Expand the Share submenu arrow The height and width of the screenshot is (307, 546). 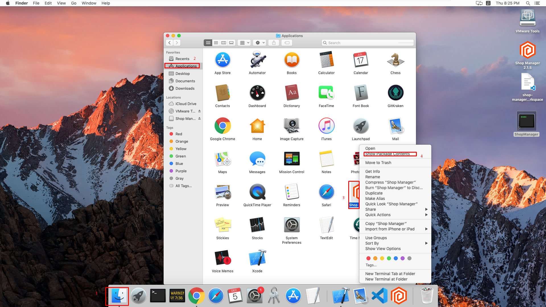(x=426, y=209)
